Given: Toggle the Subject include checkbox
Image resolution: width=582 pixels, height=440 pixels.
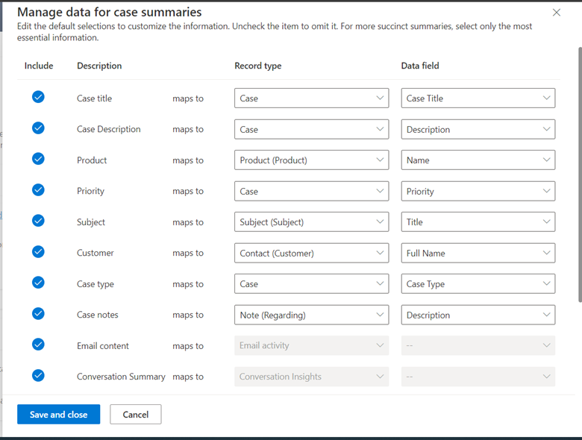Looking at the screenshot, I should coord(38,221).
